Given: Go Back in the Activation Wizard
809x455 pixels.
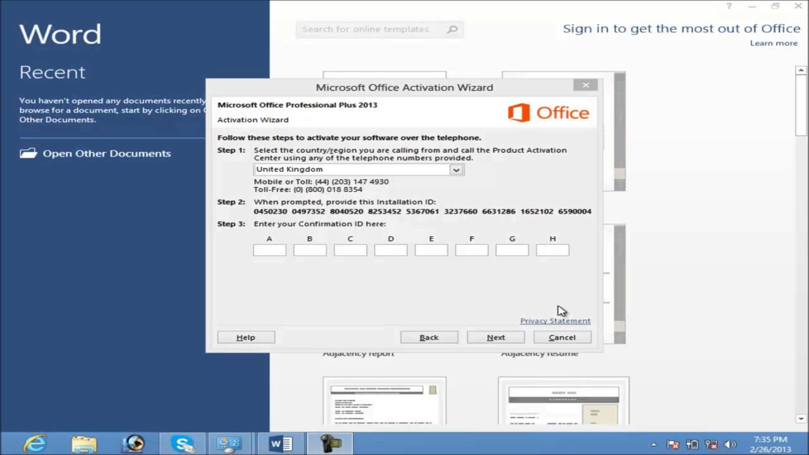Looking at the screenshot, I should 429,337.
